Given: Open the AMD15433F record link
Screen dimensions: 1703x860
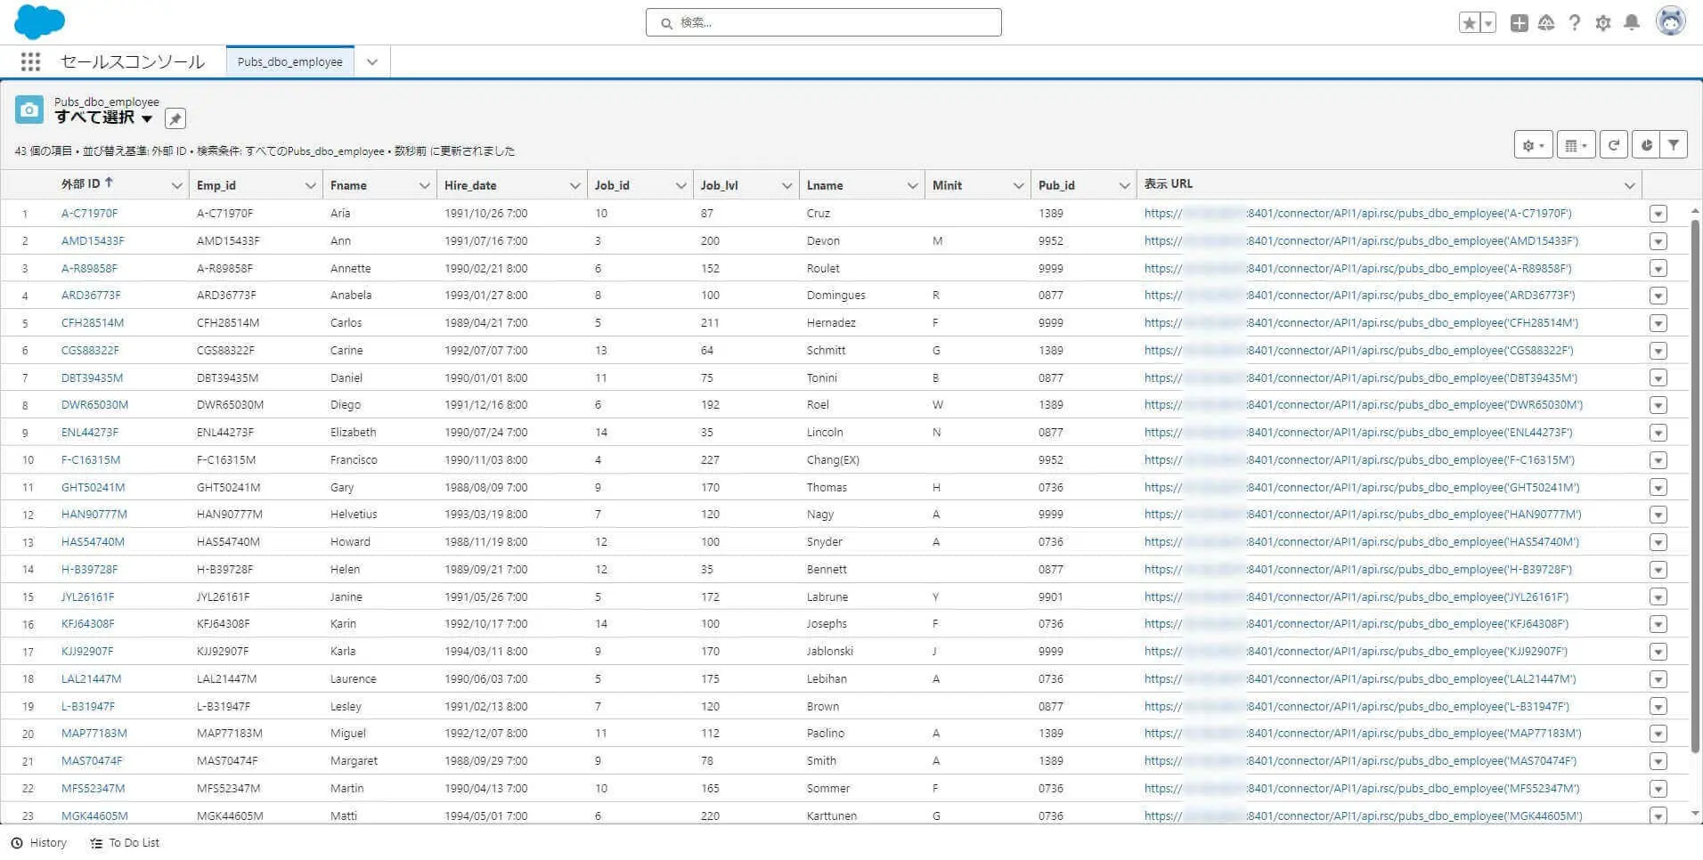Looking at the screenshot, I should 93,240.
